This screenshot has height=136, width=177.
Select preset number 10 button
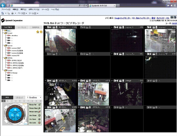click(x=40, y=101)
